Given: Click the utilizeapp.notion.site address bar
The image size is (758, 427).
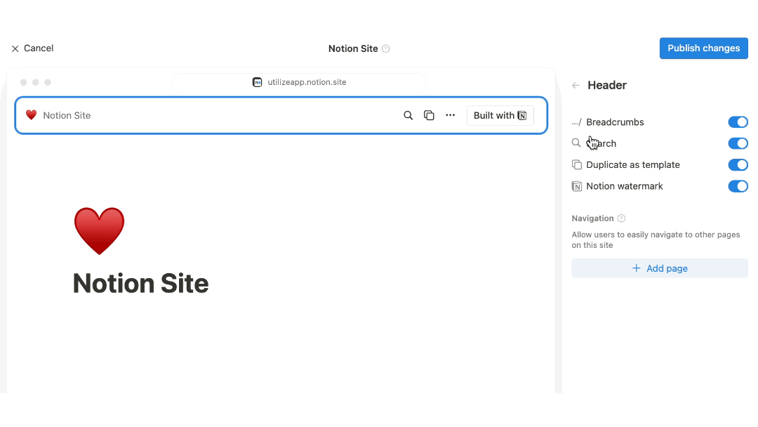Looking at the screenshot, I should point(299,82).
